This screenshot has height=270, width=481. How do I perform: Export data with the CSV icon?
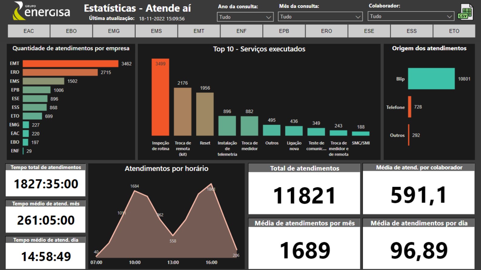[x=465, y=12]
